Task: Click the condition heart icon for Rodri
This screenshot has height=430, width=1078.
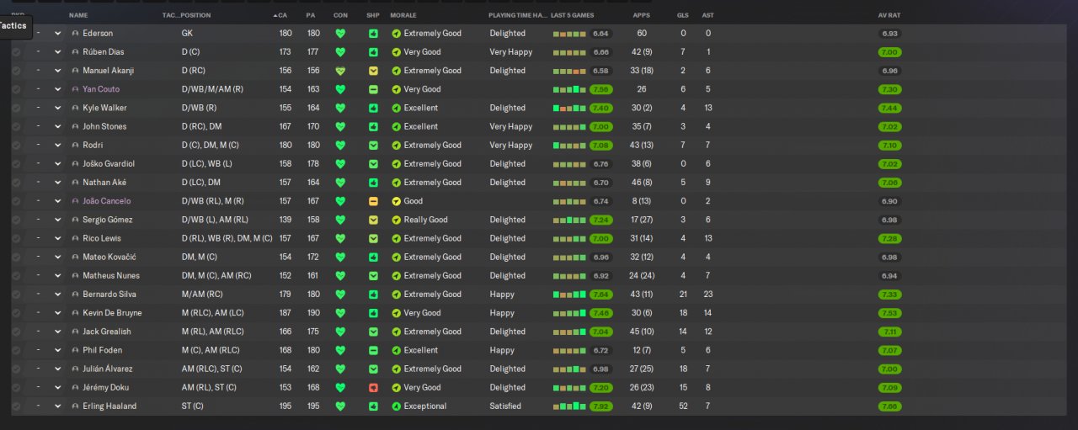Action: click(340, 146)
